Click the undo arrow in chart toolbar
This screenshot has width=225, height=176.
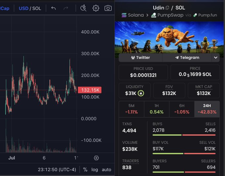[x=54, y=8]
